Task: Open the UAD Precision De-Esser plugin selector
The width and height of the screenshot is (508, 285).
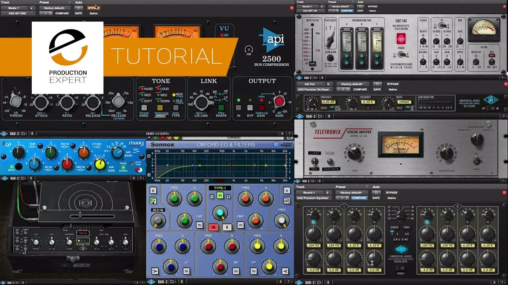Action: (x=315, y=89)
